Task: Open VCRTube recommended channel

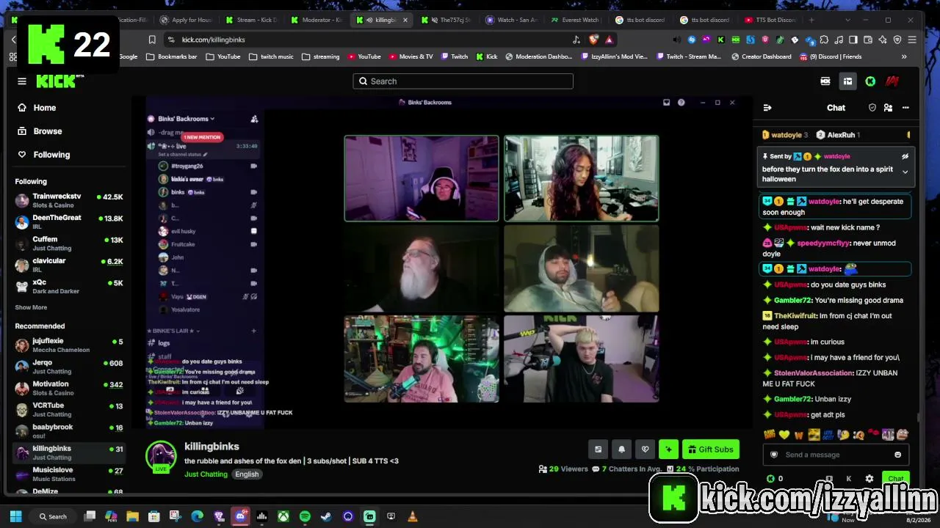Action: pyautogui.click(x=68, y=409)
